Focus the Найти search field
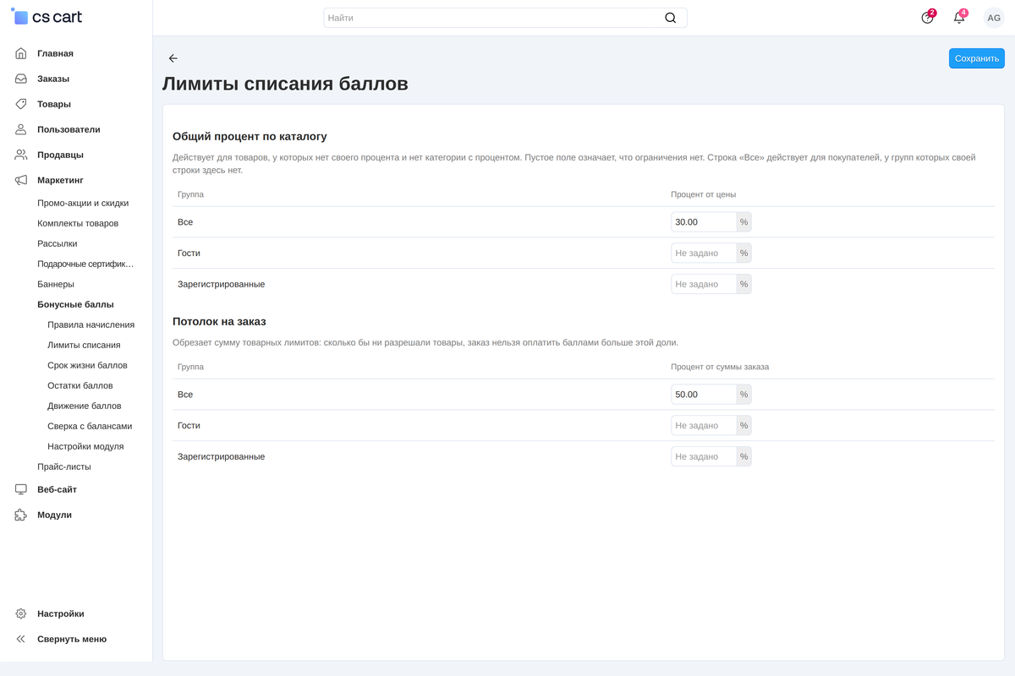The image size is (1015, 676). point(505,18)
